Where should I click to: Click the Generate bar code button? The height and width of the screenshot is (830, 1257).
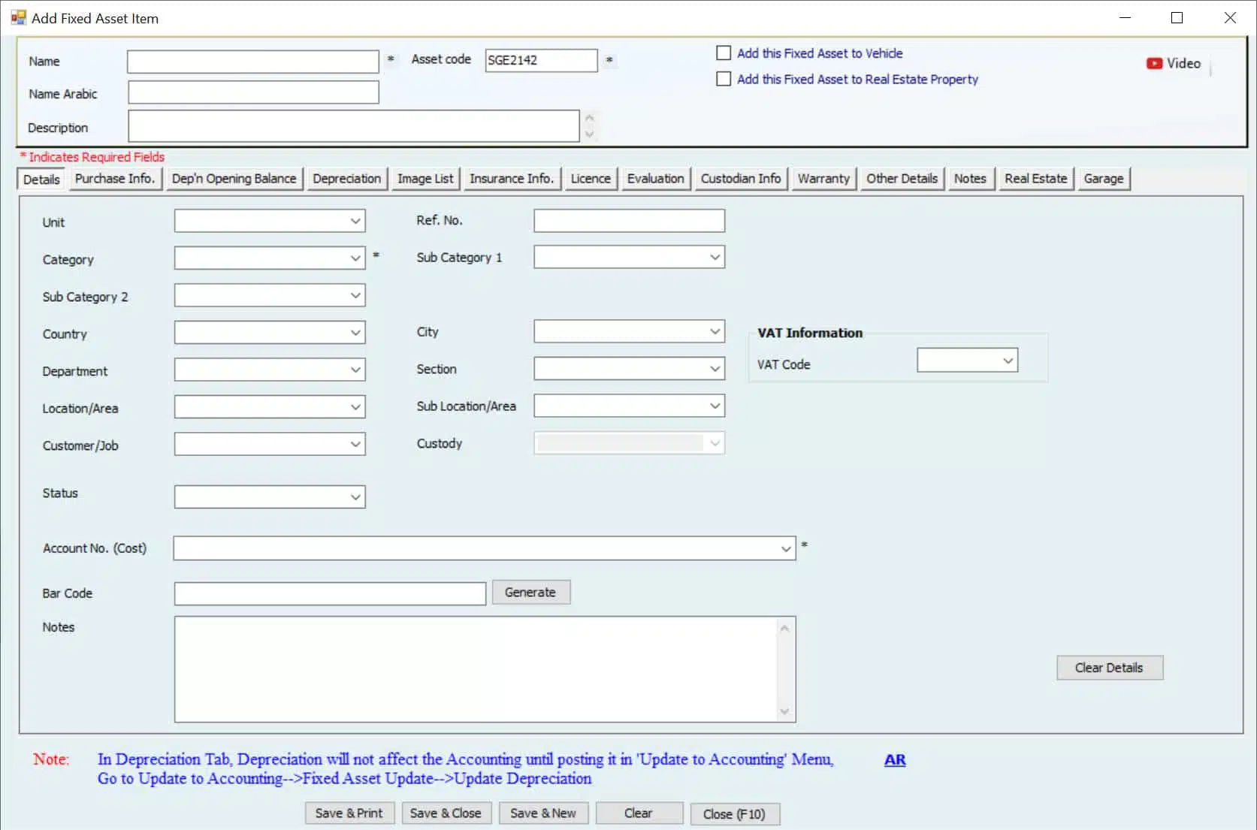[530, 592]
